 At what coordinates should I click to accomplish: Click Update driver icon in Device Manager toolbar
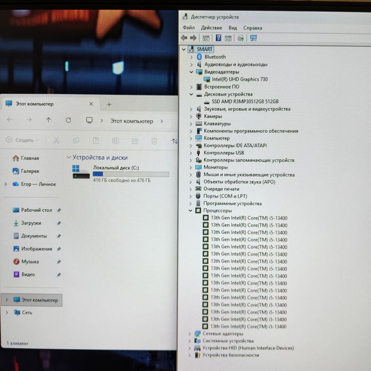[x=241, y=38]
